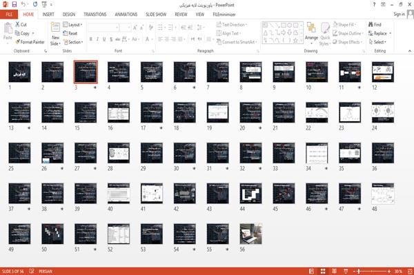Click the Replace button

379,34
